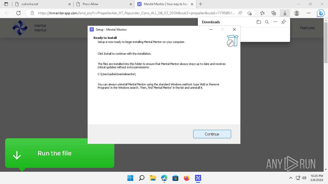Click the Setup window title icon
This screenshot has height=184, width=328.
pos(92,29)
